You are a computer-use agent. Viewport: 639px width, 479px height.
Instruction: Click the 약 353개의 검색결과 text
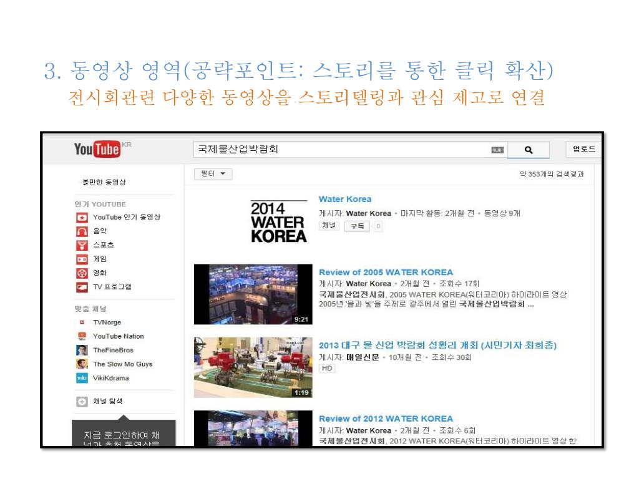coord(552,174)
